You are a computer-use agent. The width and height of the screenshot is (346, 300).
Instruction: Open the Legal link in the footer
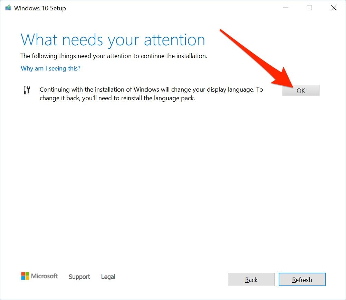point(108,277)
